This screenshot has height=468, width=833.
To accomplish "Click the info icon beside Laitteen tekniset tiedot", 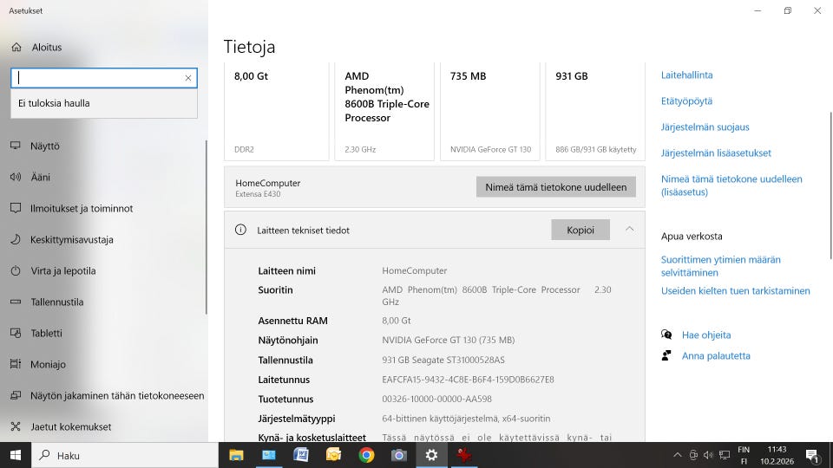I will (240, 230).
